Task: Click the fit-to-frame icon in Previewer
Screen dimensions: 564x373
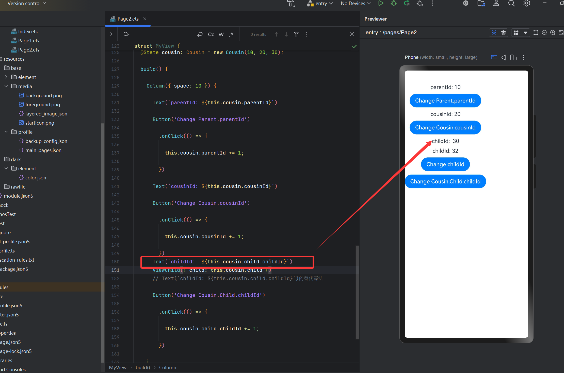Action: click(536, 33)
